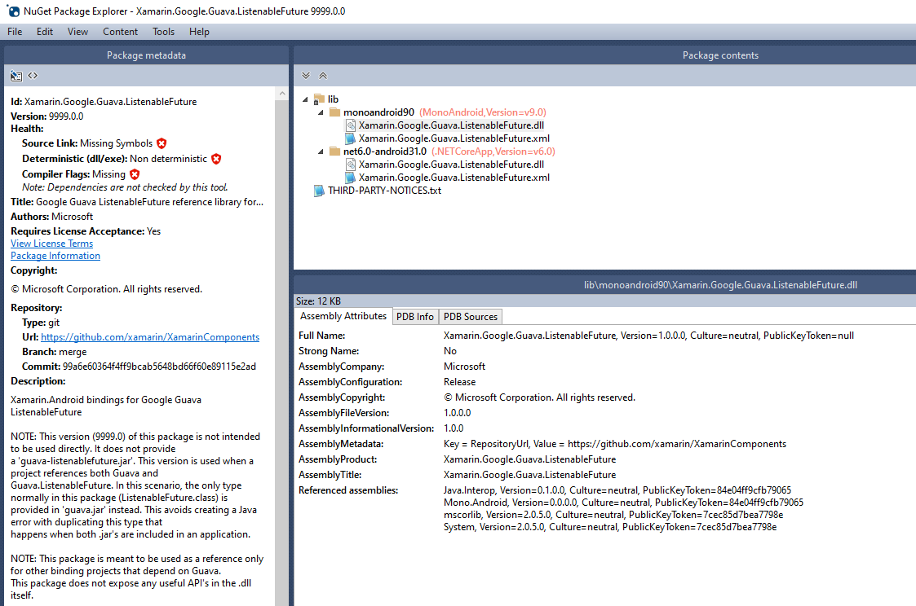Click the edit metadata icon
This screenshot has height=606, width=916.
coord(16,76)
